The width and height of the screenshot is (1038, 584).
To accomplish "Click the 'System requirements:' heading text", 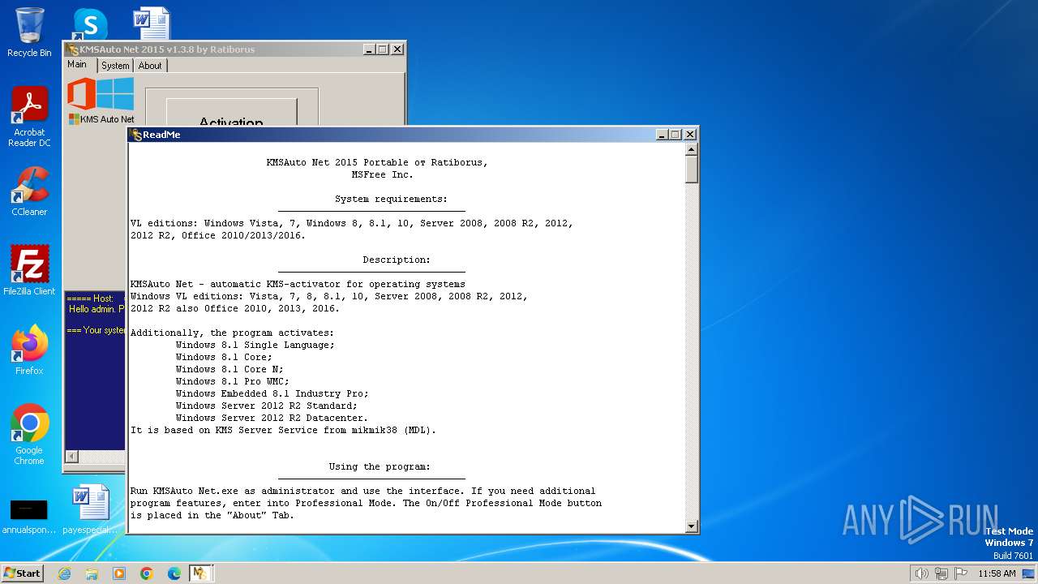I will (391, 199).
